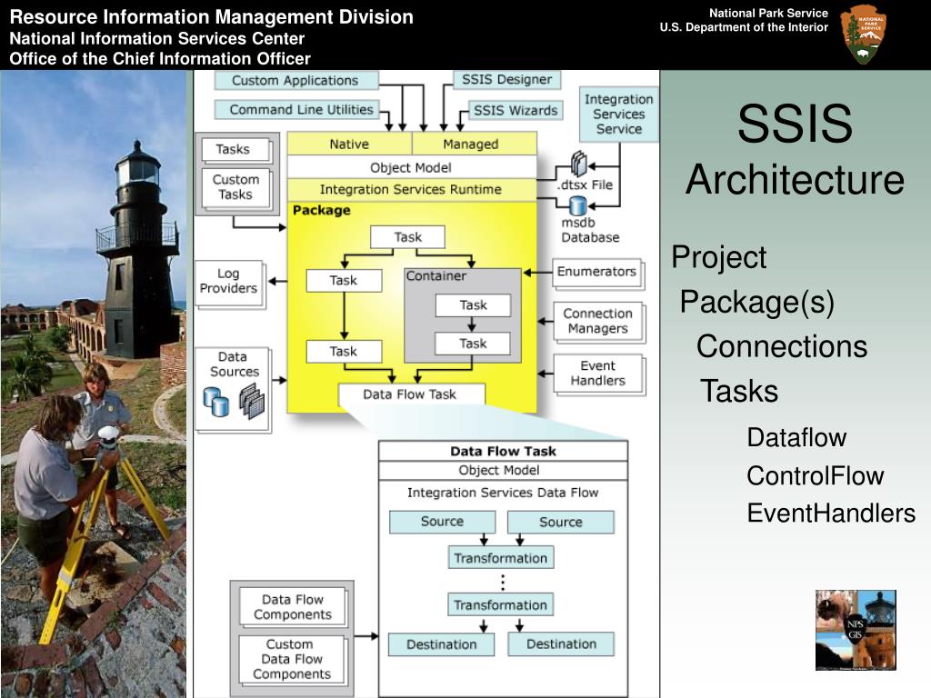The image size is (931, 698).
Task: Click the "msdb Database" label
Action: pos(590,230)
